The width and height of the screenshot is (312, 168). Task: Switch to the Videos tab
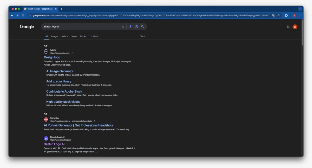[x=65, y=36]
